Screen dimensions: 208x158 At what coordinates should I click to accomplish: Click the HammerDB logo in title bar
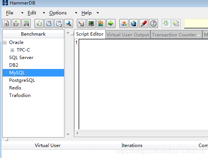[5, 3]
